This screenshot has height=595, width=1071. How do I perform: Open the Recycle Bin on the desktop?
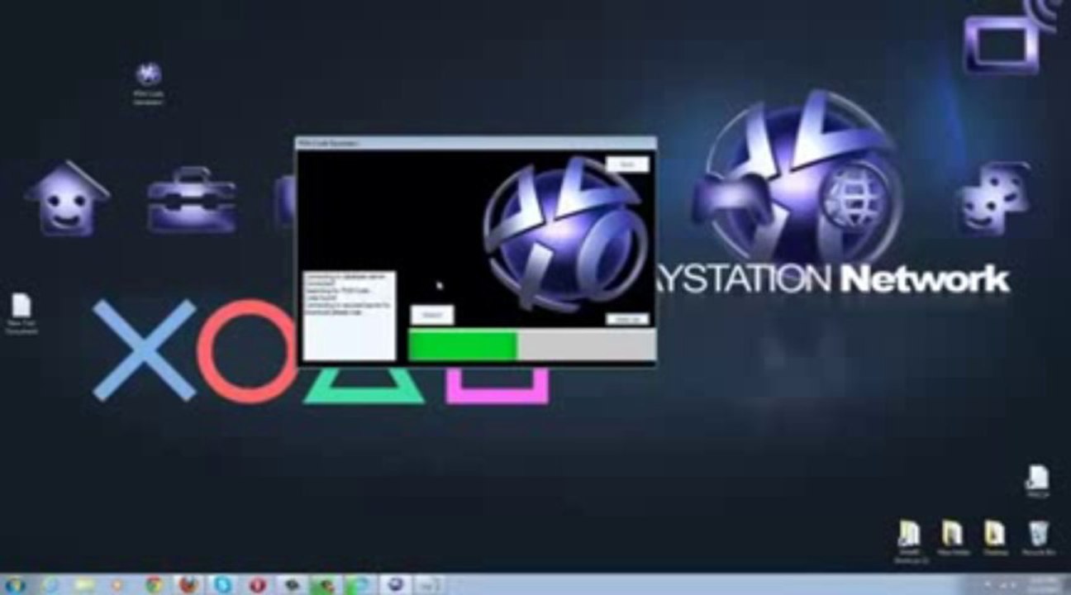[x=1037, y=538]
